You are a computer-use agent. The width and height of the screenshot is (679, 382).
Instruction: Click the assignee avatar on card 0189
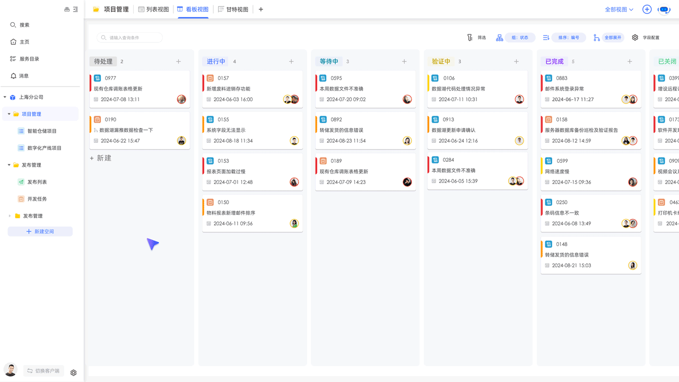407,182
